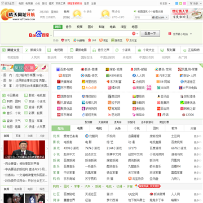The width and height of the screenshot is (203, 203).
Task: Open the 大众点评 icon link
Action: (x=83, y=87)
